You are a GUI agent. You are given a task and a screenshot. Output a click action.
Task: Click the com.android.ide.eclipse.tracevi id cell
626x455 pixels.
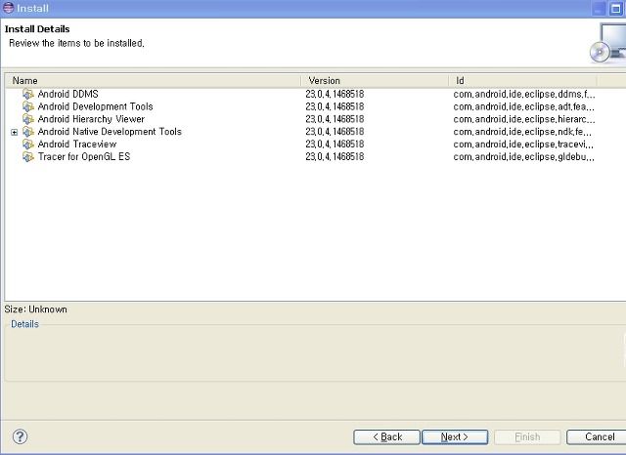click(x=523, y=145)
